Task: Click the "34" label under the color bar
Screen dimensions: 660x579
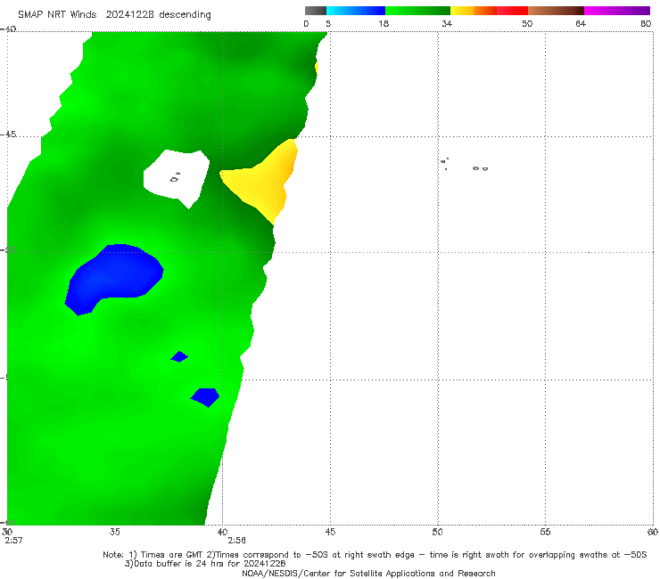Action: 447,23
